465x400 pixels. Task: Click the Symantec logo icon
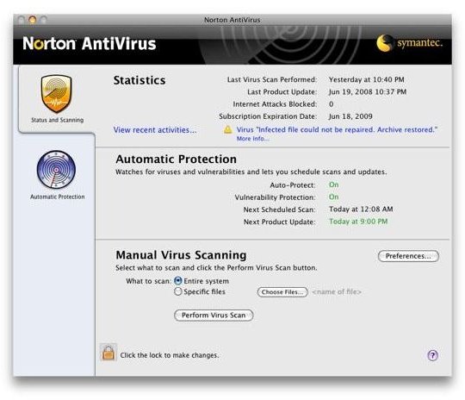(384, 43)
